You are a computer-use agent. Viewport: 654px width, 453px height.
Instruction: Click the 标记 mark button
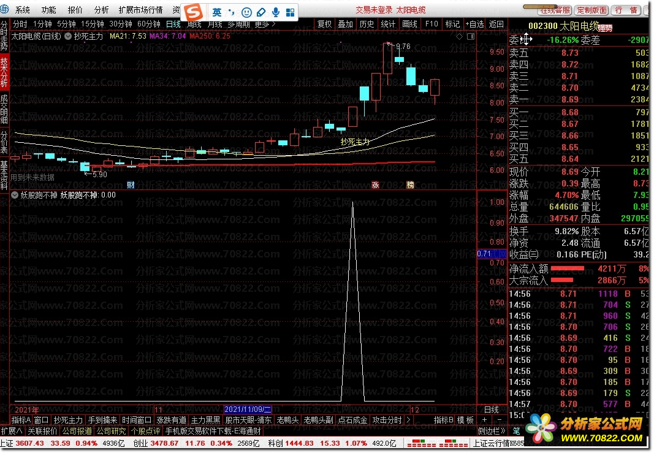452,24
